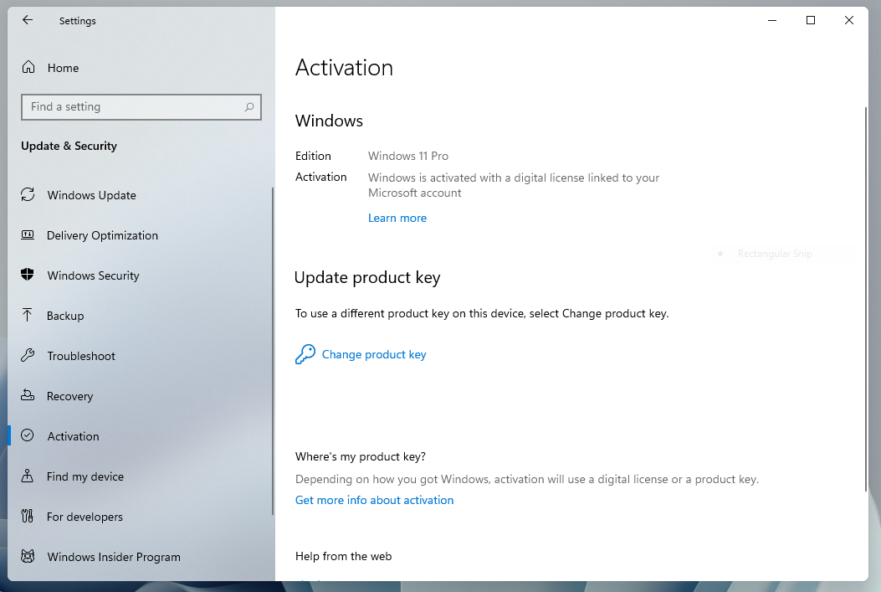The image size is (881, 592).
Task: Minimize the Settings window
Action: (772, 20)
